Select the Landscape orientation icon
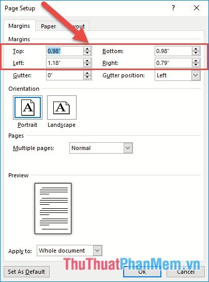Viewport: 209px width, 282px height. (62, 108)
